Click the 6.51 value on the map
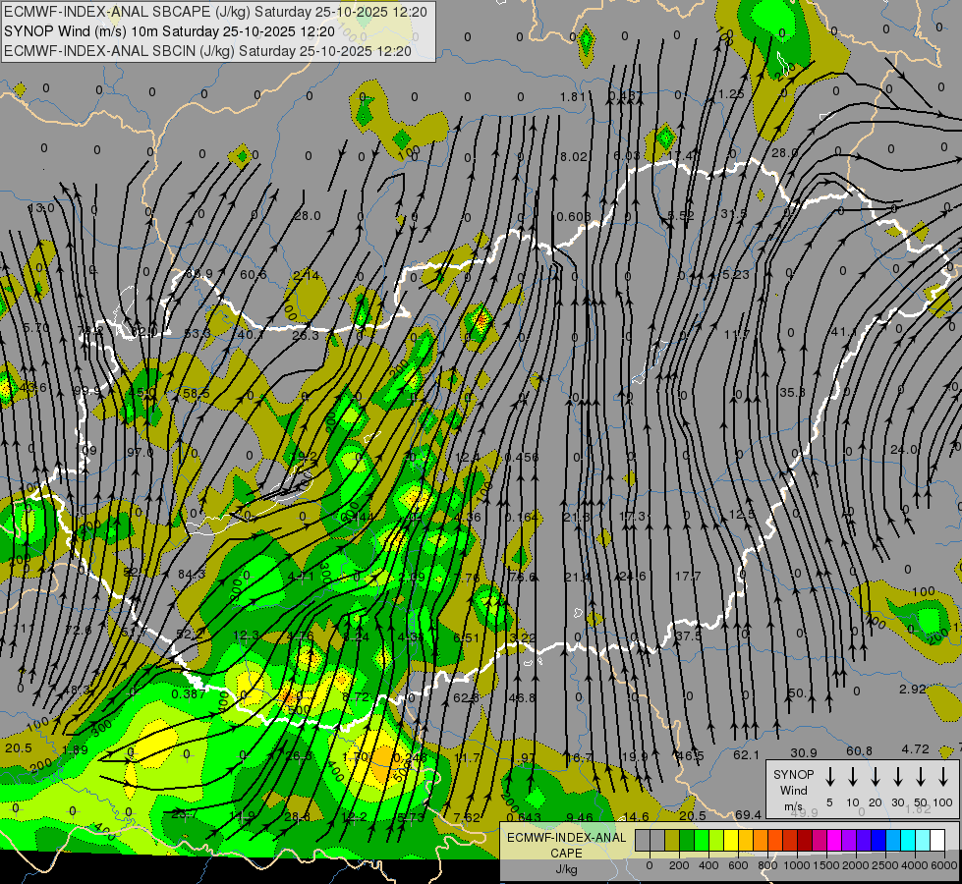The height and width of the screenshot is (884, 962). 467,638
